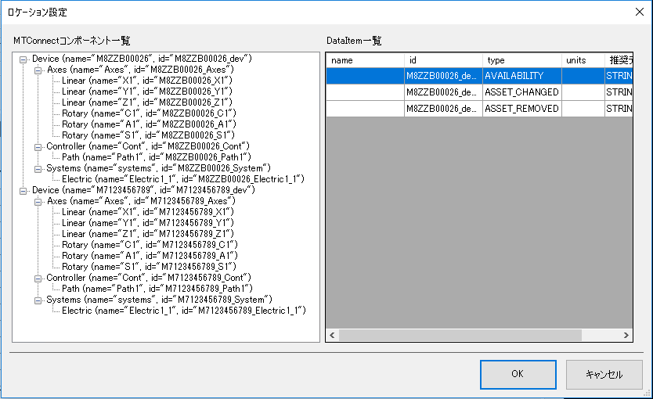Image resolution: width=653 pixels, height=399 pixels.
Task: Collapse the Systems node with id M8ZZB00026_System
Action: pos(38,169)
